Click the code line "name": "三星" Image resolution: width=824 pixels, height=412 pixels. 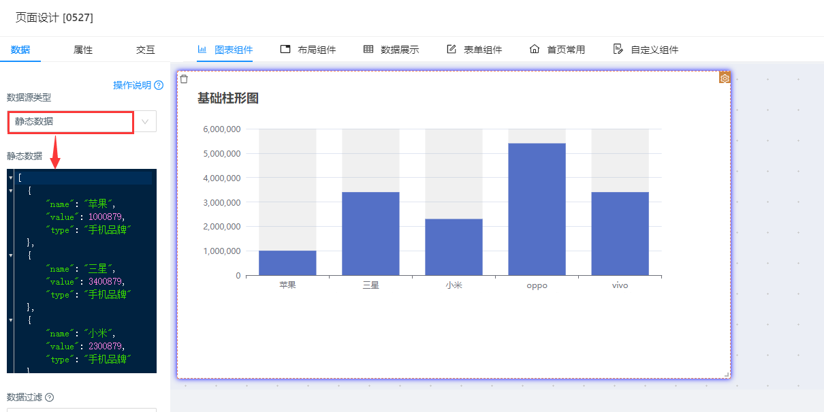click(82, 268)
